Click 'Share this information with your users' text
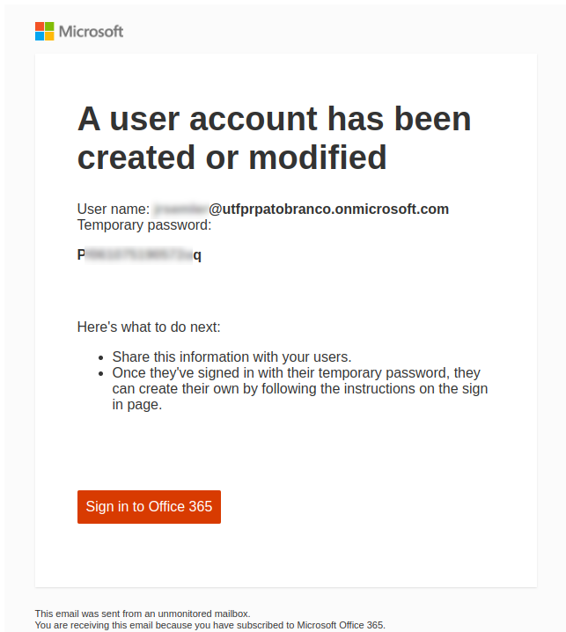566x632 pixels. coord(232,357)
